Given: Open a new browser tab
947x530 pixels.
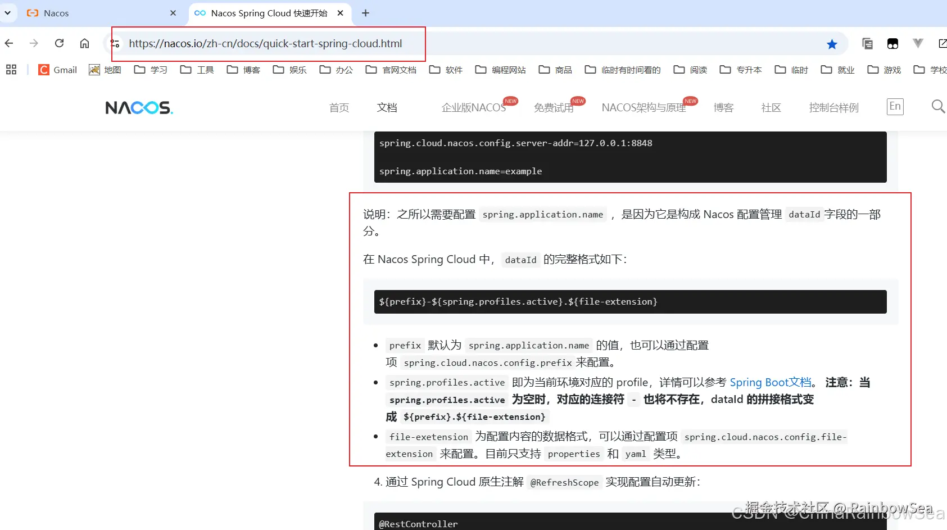Looking at the screenshot, I should tap(365, 13).
